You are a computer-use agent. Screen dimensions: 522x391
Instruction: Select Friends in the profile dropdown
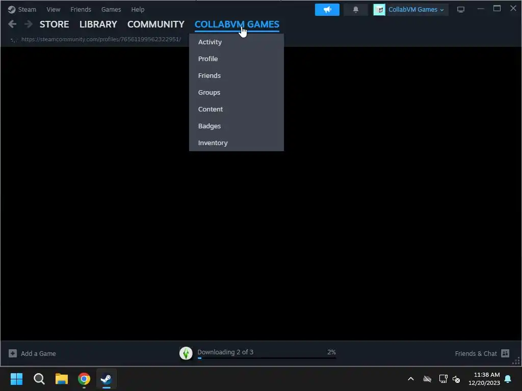click(x=237, y=75)
